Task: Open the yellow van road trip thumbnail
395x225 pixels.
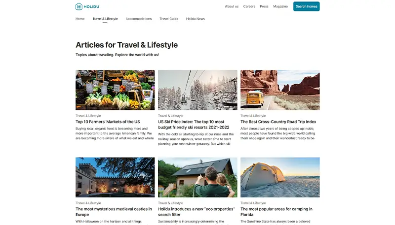Action: point(280,90)
